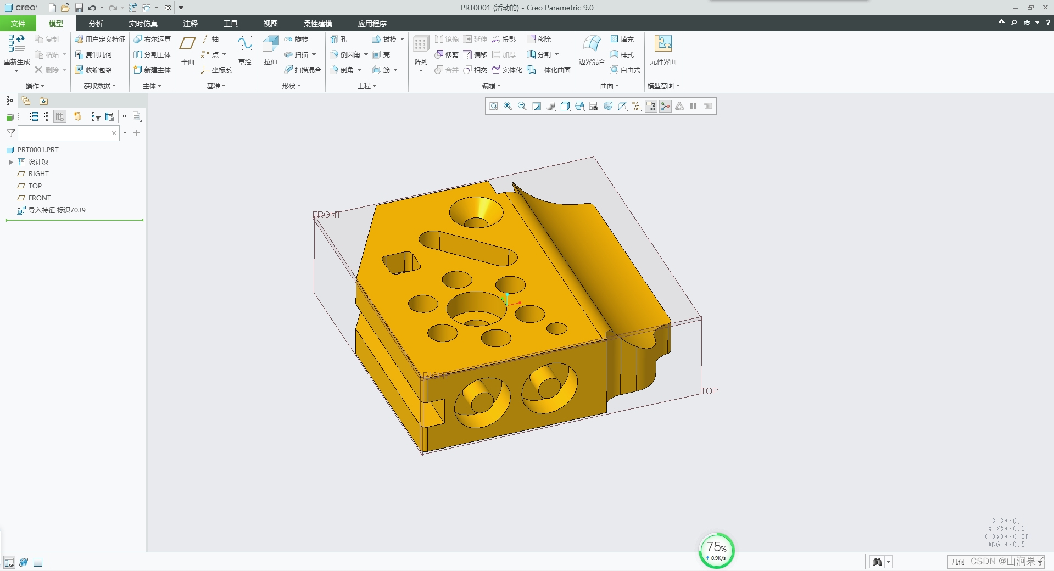Switch to the 分析 (Analysis) ribbon tab
This screenshot has width=1054, height=571.
pos(96,24)
